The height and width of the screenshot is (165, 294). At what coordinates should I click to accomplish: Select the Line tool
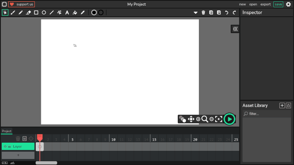(x=52, y=12)
